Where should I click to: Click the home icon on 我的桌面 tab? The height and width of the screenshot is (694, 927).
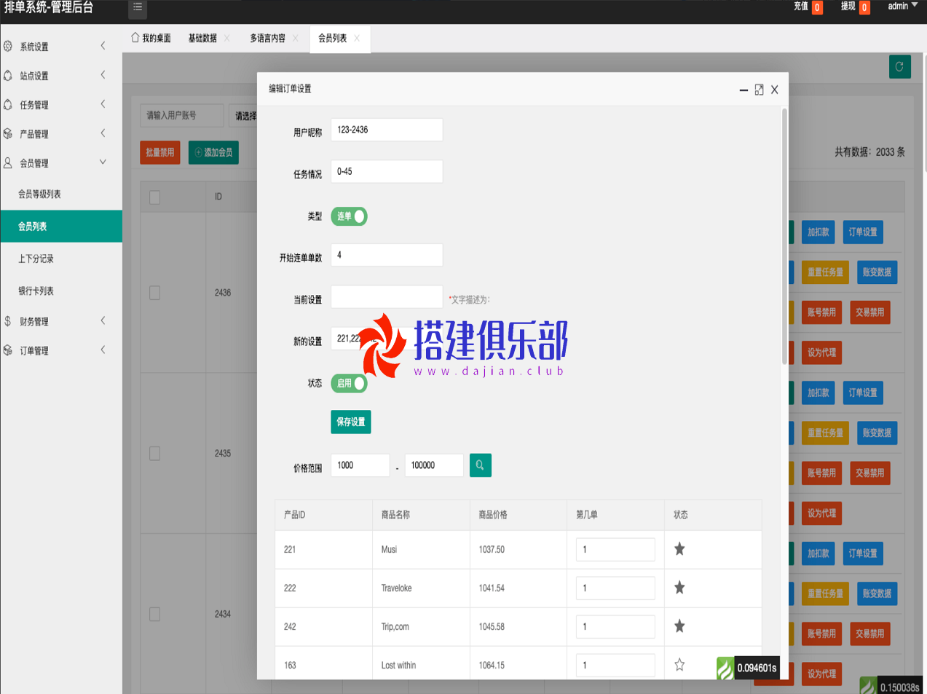click(x=135, y=38)
